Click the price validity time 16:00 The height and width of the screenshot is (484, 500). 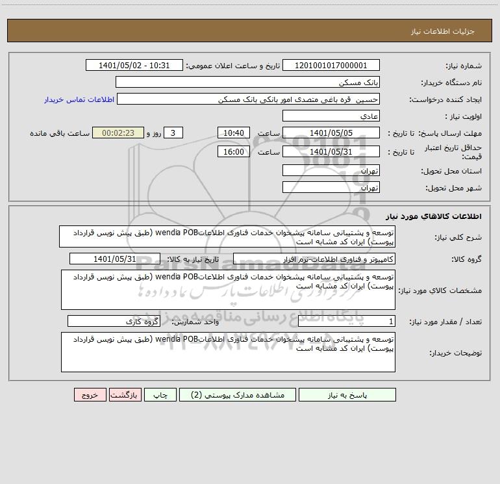233,151
